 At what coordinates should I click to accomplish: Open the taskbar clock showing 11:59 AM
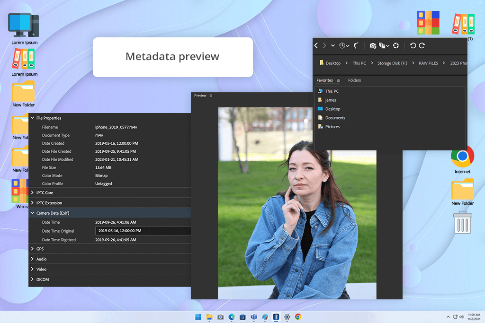click(x=474, y=317)
